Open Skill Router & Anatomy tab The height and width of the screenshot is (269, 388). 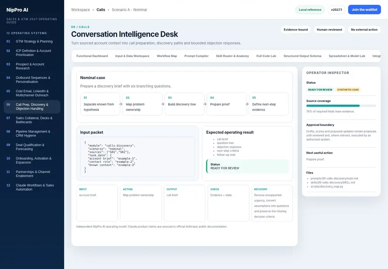pyautogui.click(x=232, y=56)
